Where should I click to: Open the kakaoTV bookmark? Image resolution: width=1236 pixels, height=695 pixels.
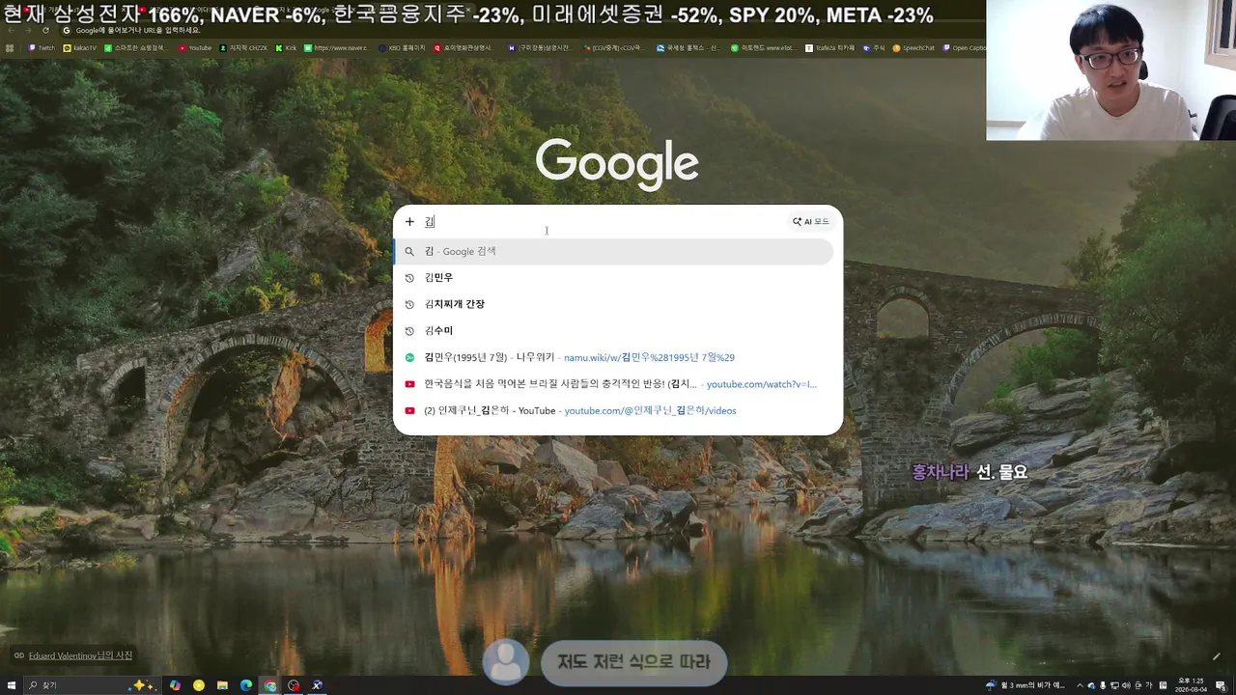tap(80, 47)
